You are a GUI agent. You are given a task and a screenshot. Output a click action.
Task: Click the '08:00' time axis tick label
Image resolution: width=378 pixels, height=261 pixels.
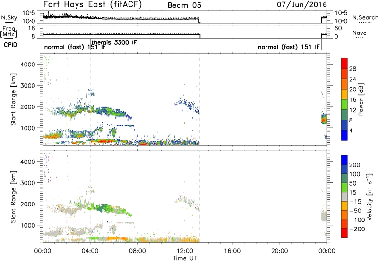(x=137, y=251)
